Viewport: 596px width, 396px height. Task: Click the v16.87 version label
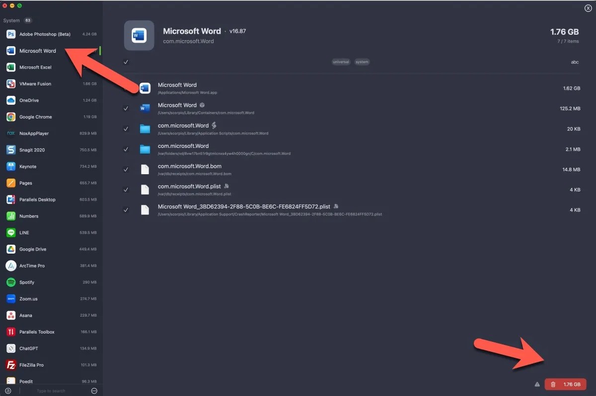[x=237, y=31]
